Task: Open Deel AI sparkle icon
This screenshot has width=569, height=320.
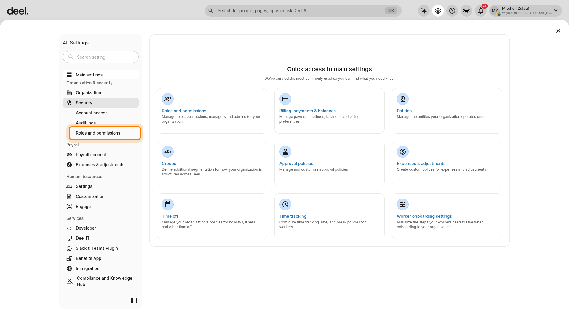Action: click(x=424, y=11)
